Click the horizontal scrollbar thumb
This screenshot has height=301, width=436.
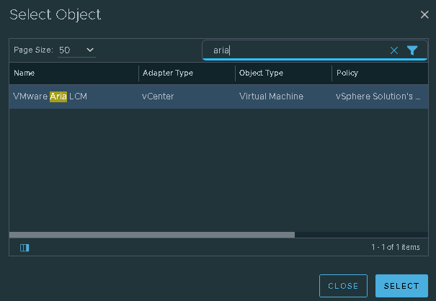click(x=151, y=234)
